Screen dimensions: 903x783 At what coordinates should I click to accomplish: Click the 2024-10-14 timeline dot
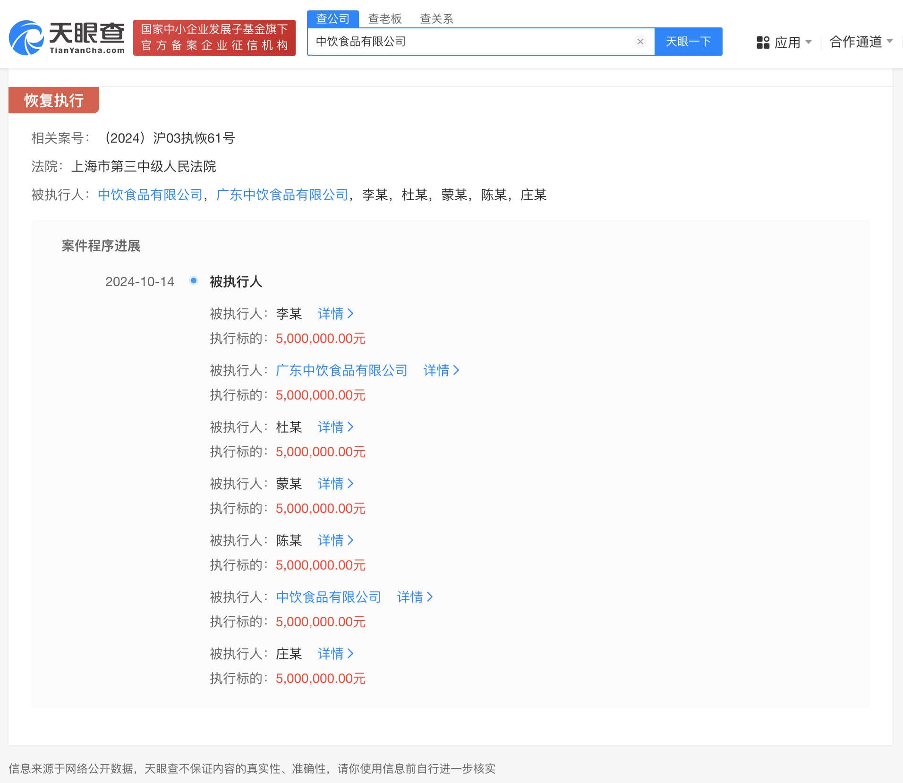194,281
